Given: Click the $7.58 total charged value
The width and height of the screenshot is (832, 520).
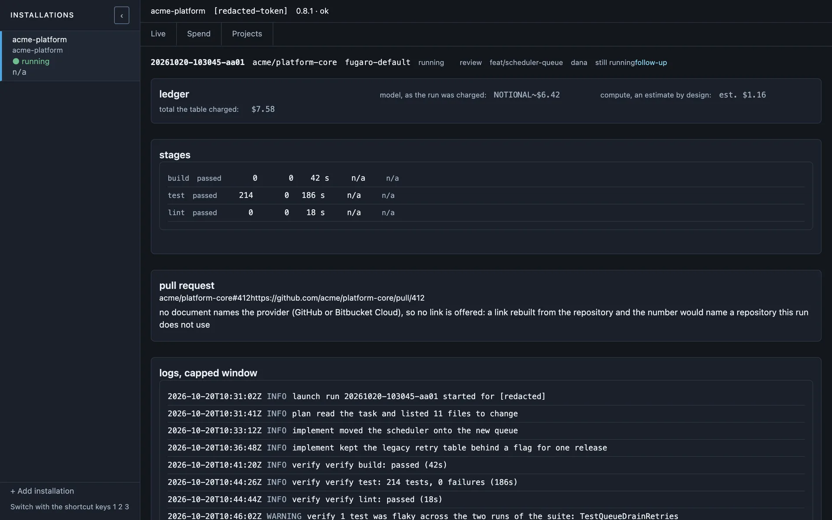Looking at the screenshot, I should [x=263, y=109].
